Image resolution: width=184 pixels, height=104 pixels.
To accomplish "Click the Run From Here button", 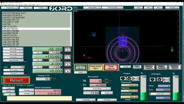I will click(14, 70).
